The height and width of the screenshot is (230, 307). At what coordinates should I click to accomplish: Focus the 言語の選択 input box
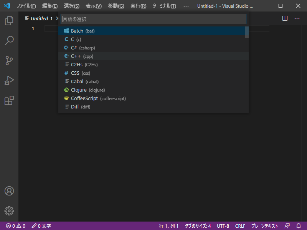pos(153,19)
